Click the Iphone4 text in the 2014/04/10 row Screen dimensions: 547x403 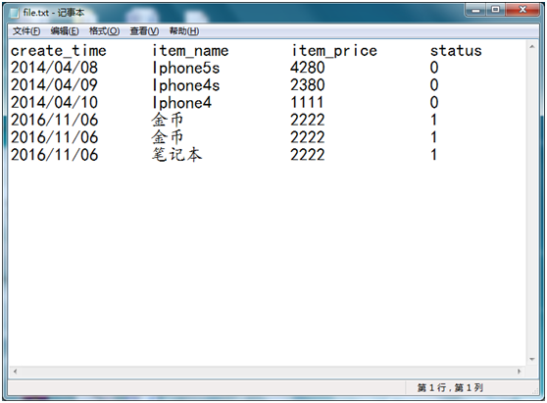point(181,103)
